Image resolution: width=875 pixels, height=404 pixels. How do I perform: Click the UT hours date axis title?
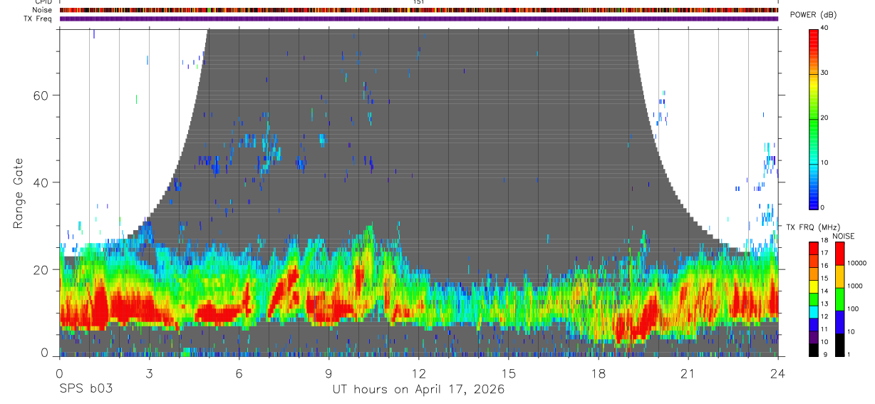[x=418, y=390]
